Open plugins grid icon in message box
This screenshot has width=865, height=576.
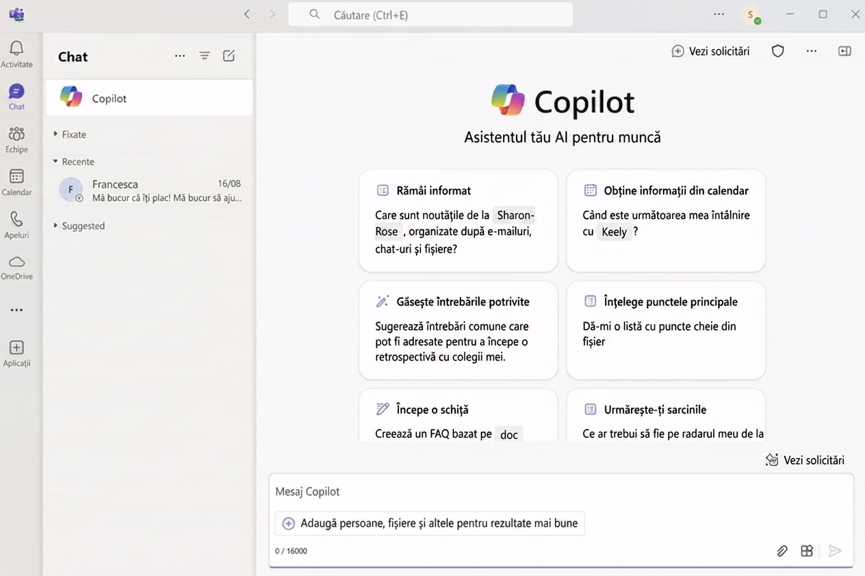[807, 551]
